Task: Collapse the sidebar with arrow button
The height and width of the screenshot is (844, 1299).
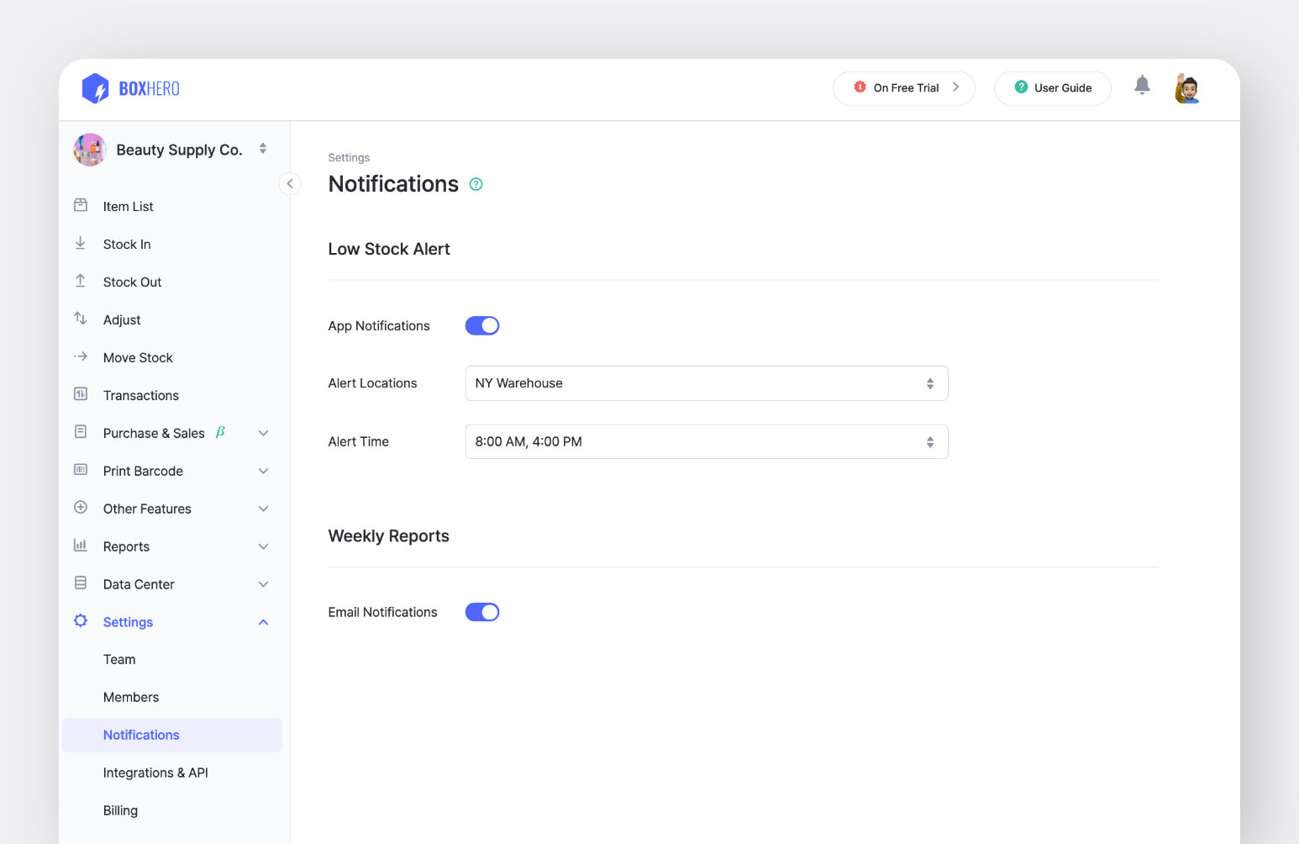Action: [290, 183]
